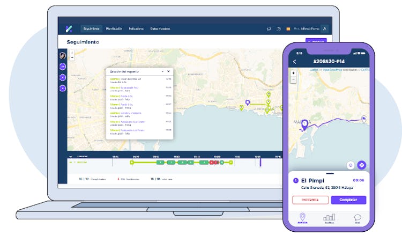The height and width of the screenshot is (235, 402).
Task: Select the fifth delivery row in Estado del reparto
Action: pyautogui.click(x=140, y=115)
